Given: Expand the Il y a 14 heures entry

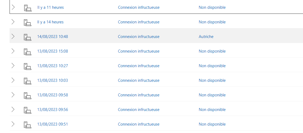Looking at the screenshot, I should 13,22.
